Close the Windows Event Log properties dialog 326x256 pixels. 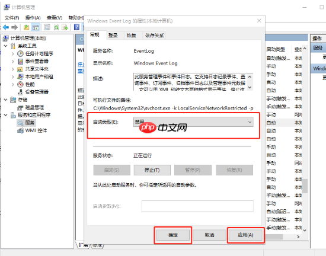click(x=259, y=21)
